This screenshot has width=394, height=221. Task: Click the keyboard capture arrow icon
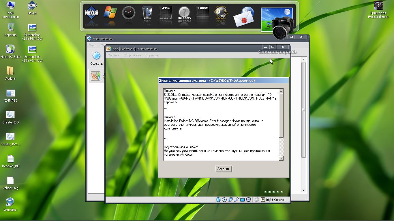pyautogui.click(x=263, y=200)
